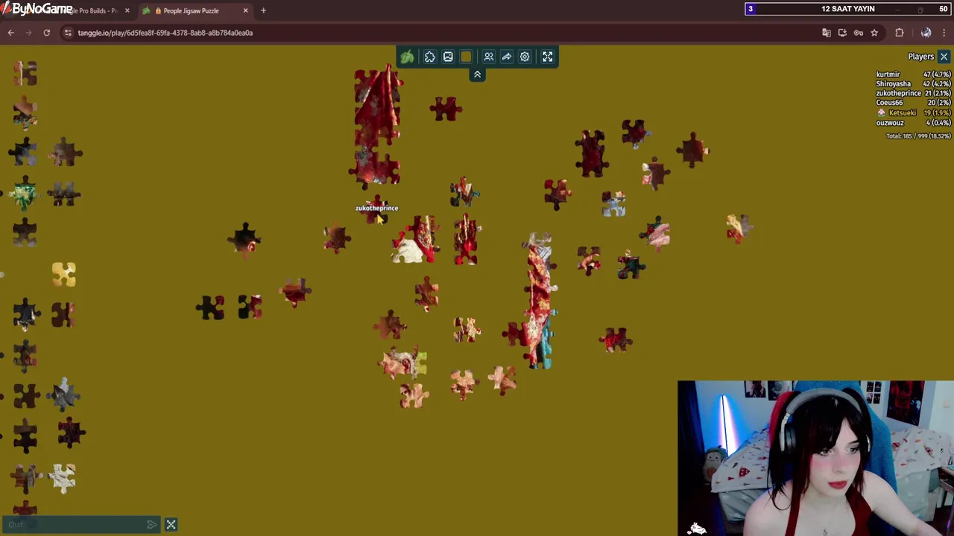Image resolution: width=954 pixels, height=536 pixels.
Task: Open the puzzle pieces options icon
Action: tap(430, 57)
